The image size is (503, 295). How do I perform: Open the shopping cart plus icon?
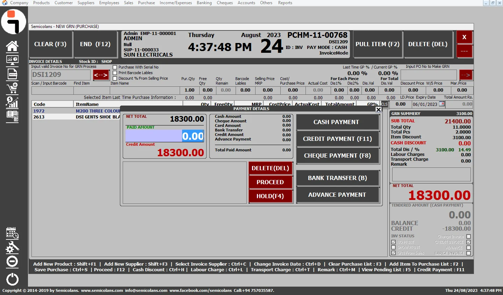12,88
